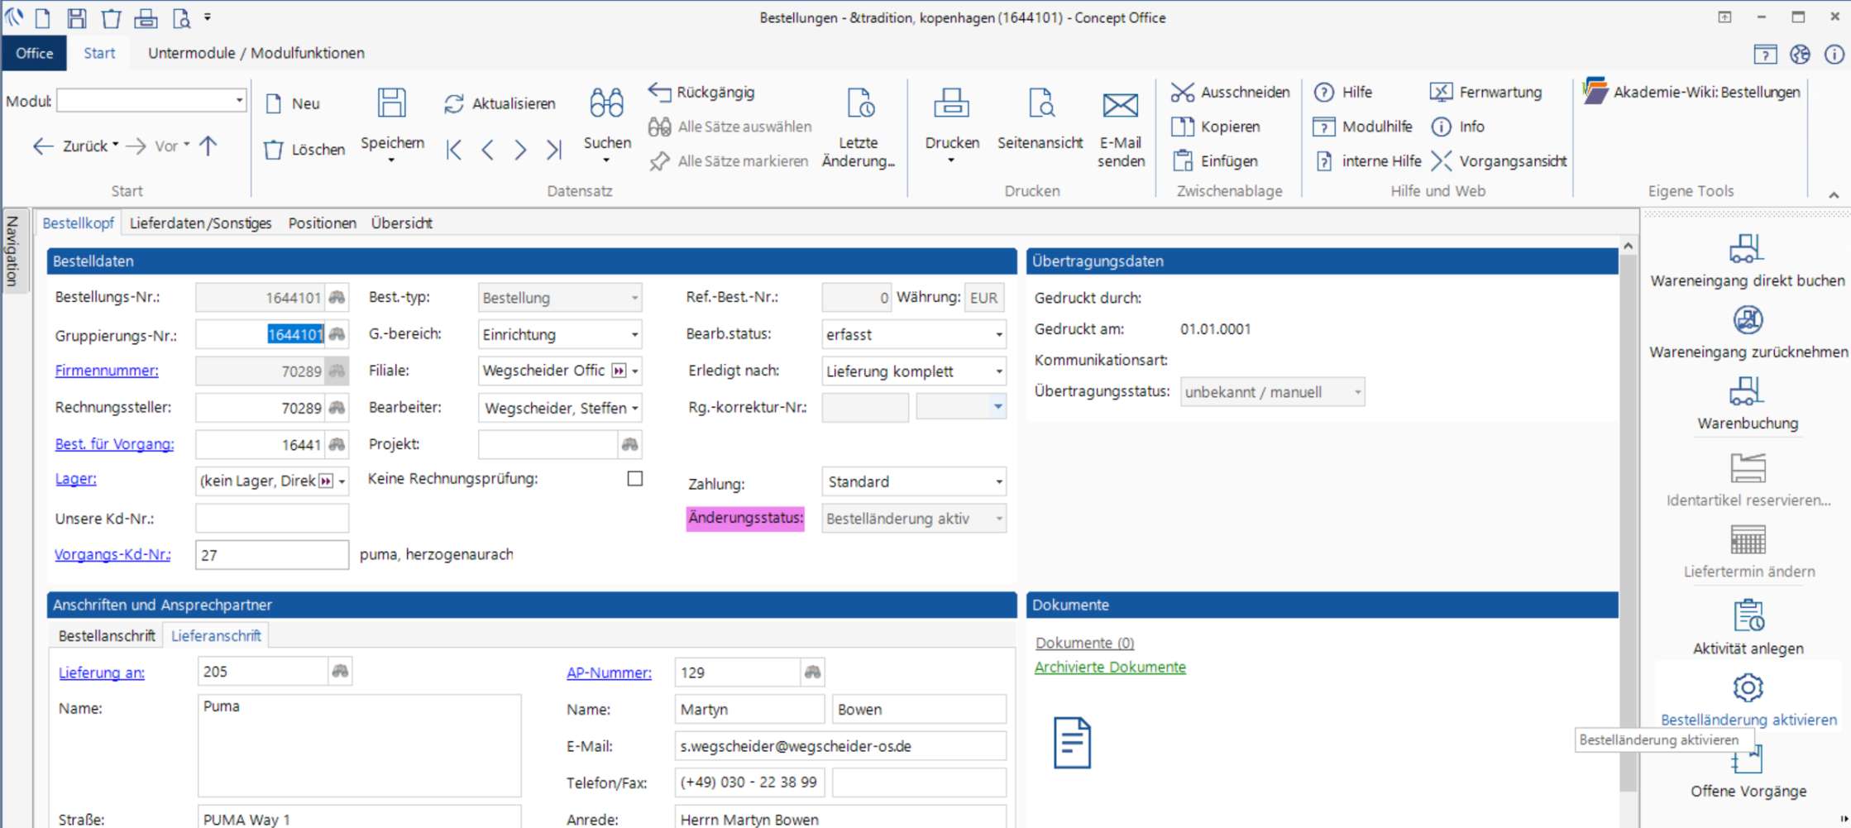Open Fernwartung remote support
Viewport: 1851px width, 828px height.
click(x=1485, y=92)
